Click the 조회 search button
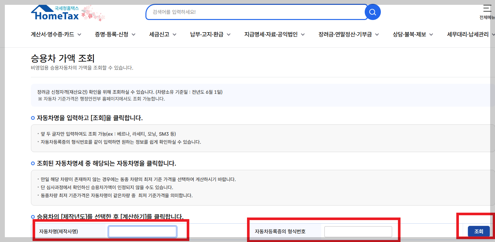495x242 pixels. (x=479, y=231)
